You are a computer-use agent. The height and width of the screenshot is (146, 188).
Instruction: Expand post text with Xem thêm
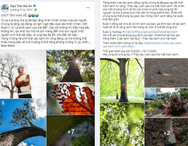8,46
